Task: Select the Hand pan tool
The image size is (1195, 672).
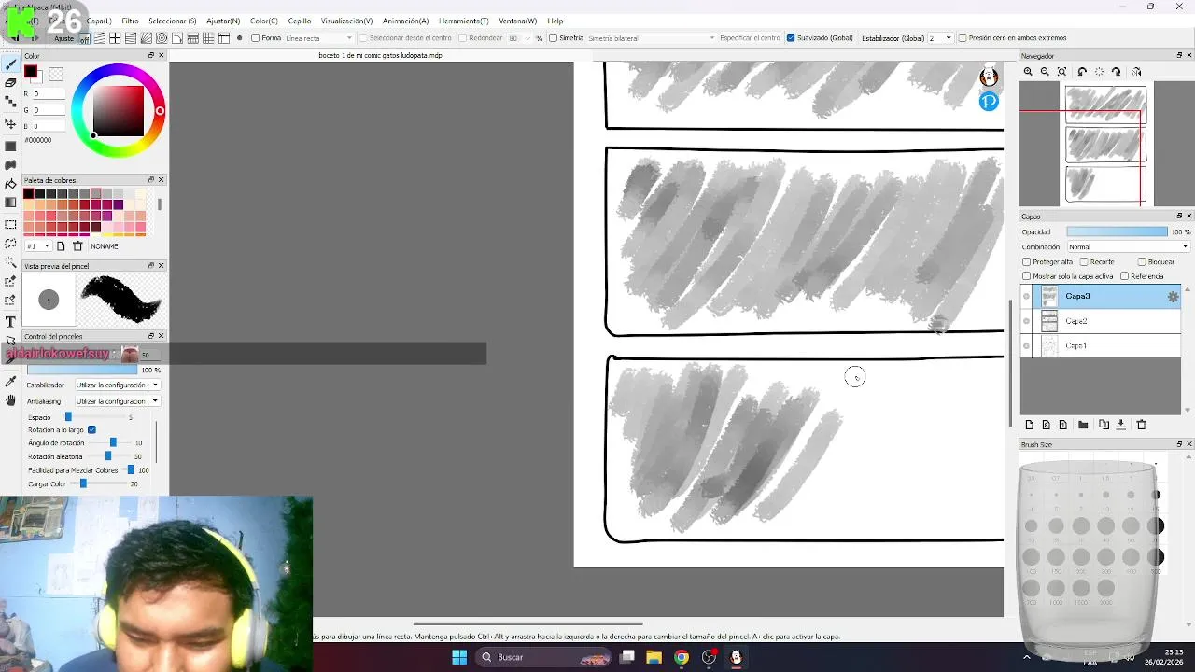Action: click(10, 400)
